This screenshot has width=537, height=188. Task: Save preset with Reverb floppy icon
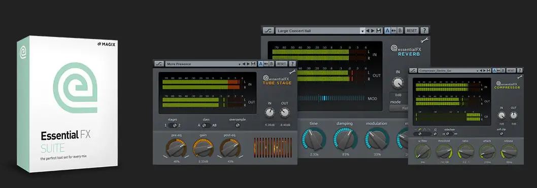tap(379, 30)
